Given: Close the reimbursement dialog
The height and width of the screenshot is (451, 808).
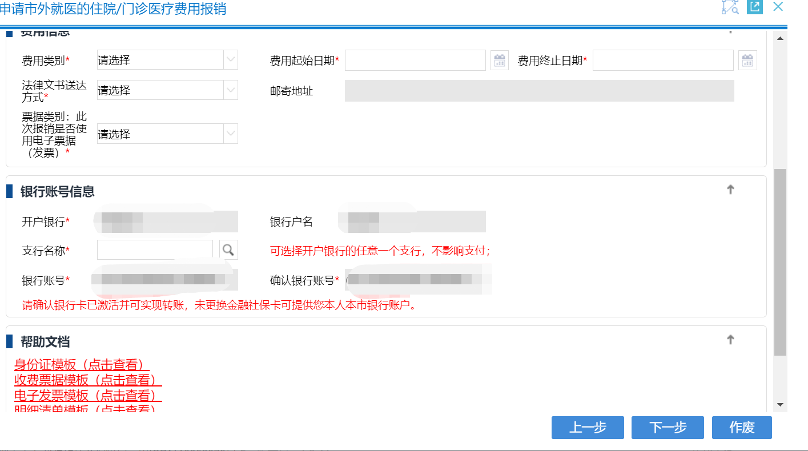Looking at the screenshot, I should (x=778, y=7).
